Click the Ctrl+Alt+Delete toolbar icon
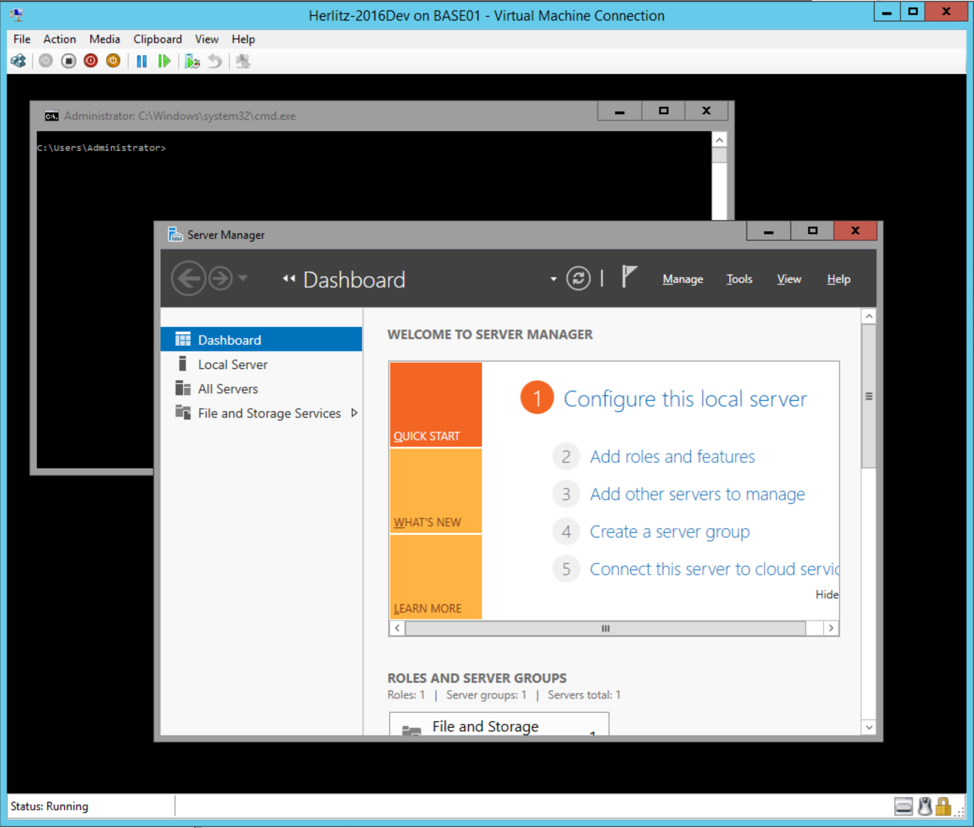This screenshot has width=974, height=828. (19, 61)
